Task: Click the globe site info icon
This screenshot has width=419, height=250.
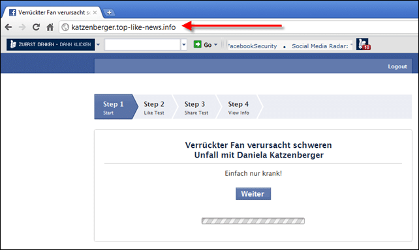Action: (65, 27)
